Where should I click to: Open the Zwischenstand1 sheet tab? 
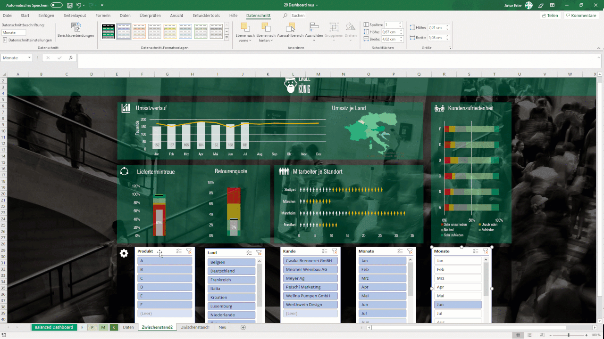[194, 327]
